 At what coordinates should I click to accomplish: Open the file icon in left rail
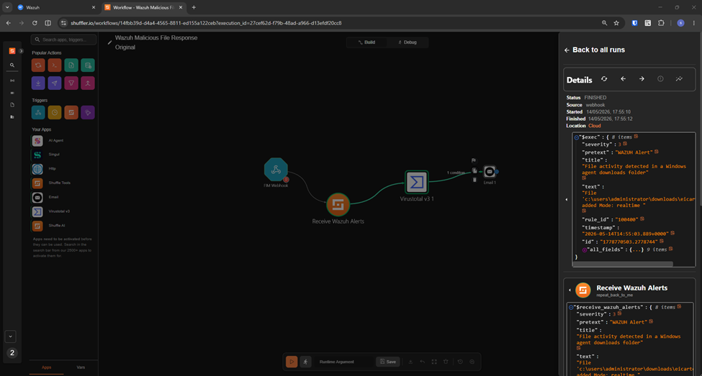click(12, 105)
